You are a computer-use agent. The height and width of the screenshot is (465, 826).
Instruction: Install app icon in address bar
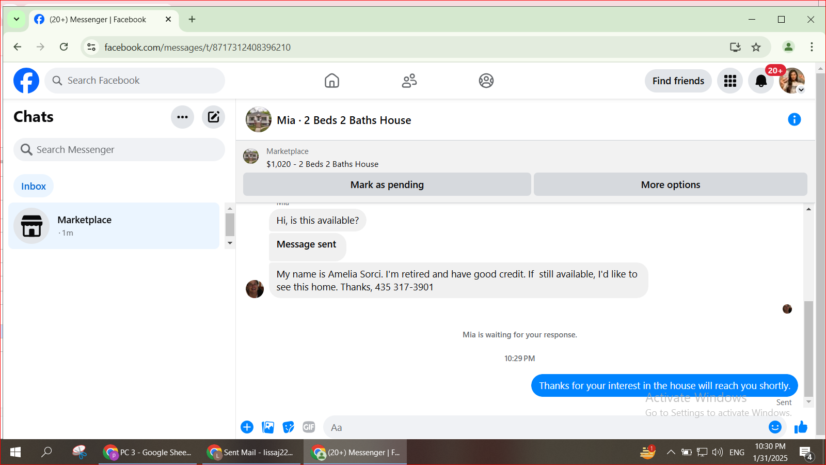point(735,47)
